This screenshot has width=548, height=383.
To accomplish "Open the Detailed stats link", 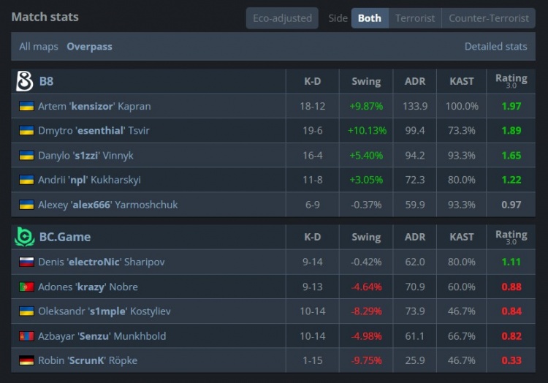I will pyautogui.click(x=495, y=47).
